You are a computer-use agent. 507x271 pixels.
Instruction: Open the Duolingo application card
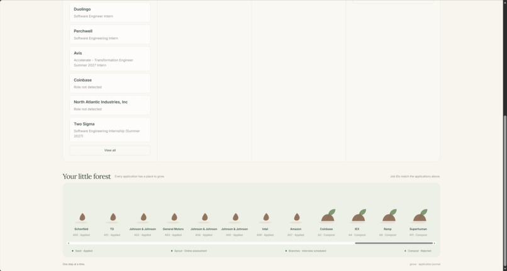tap(110, 13)
